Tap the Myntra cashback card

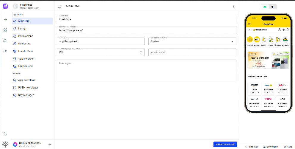click(x=283, y=89)
